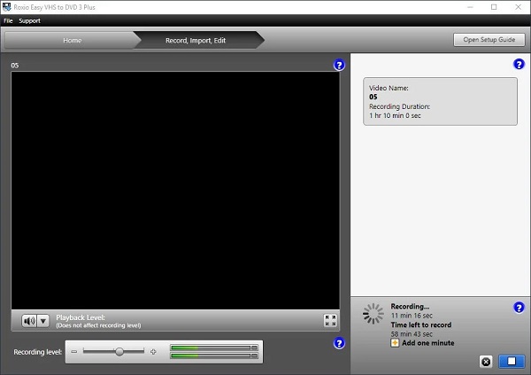Click the elapsed time 11 min 16 sec

tap(412, 316)
